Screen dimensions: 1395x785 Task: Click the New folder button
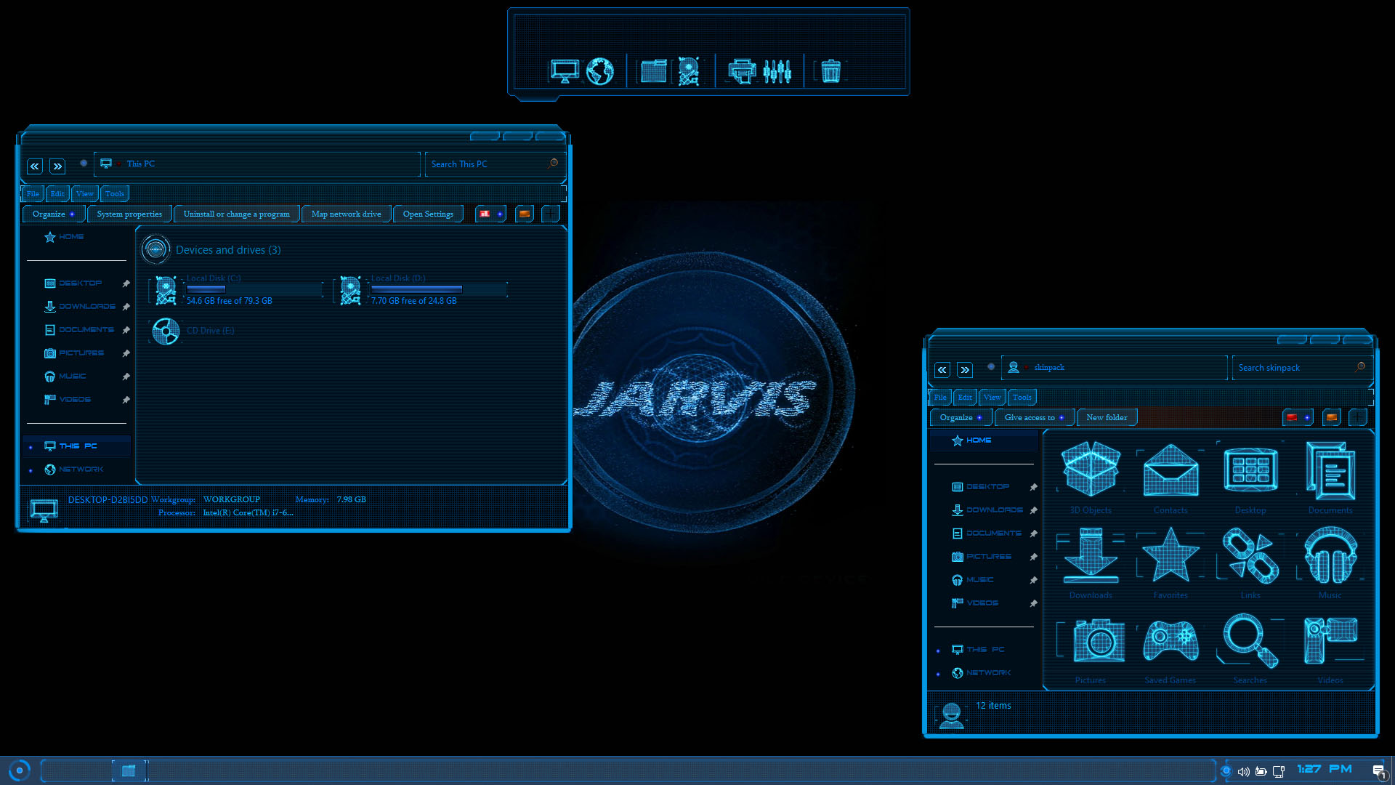coord(1107,417)
